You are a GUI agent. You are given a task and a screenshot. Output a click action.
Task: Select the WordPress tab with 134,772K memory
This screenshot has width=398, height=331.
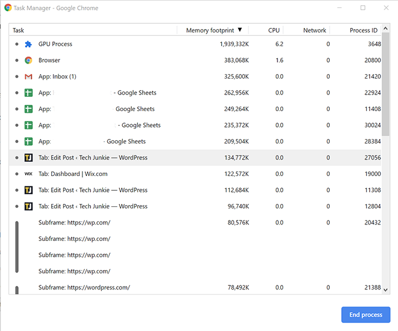tap(195, 158)
